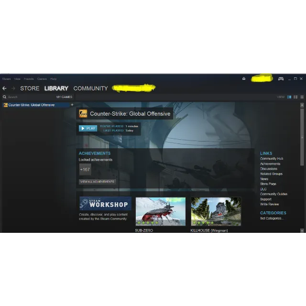The height and width of the screenshot is (306, 306).
Task: Click the vertical scrollbar thumb
Action: pyautogui.click(x=302, y=137)
